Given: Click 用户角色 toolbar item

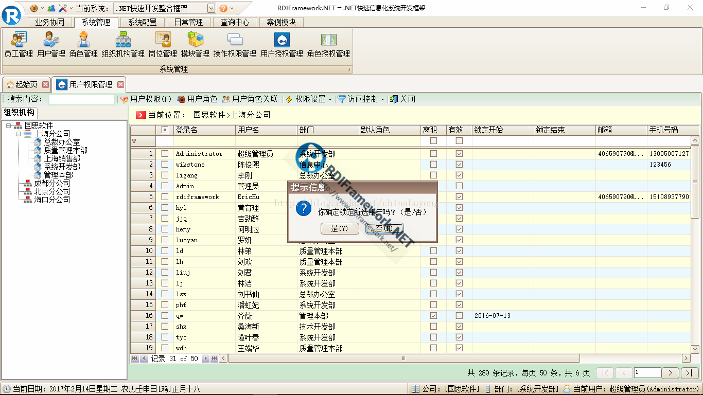Looking at the screenshot, I should 197,99.
